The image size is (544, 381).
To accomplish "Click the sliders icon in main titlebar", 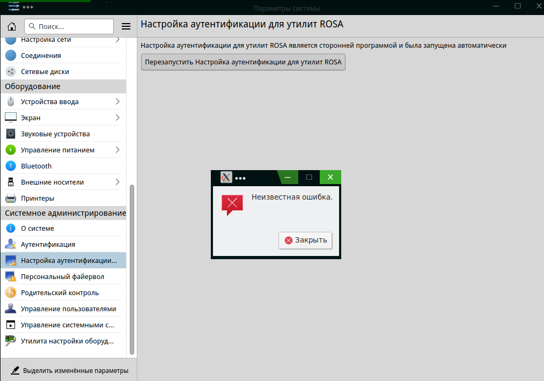I will click(13, 6).
